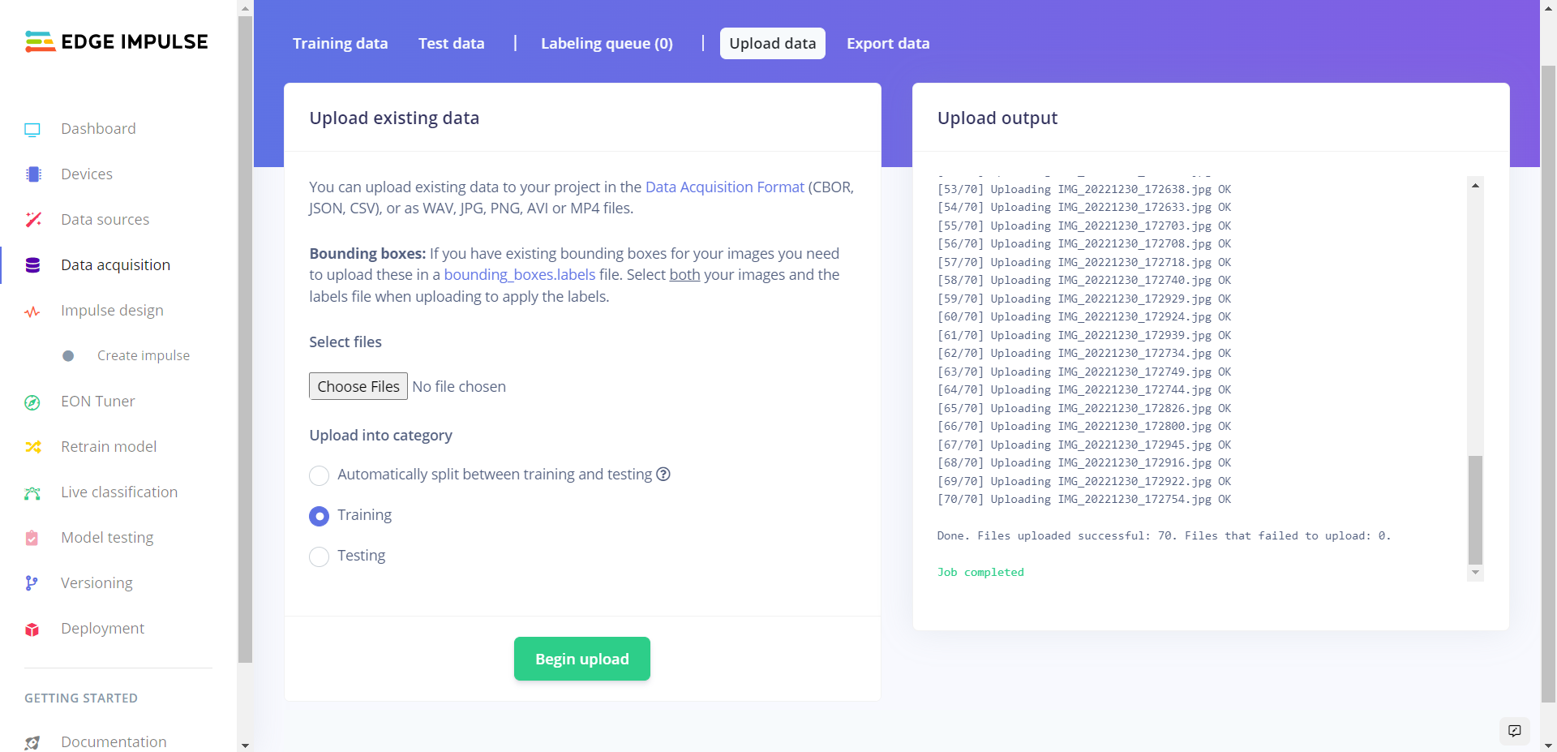The height and width of the screenshot is (752, 1557).
Task: Click the 'Select files' label
Action: pyautogui.click(x=345, y=342)
